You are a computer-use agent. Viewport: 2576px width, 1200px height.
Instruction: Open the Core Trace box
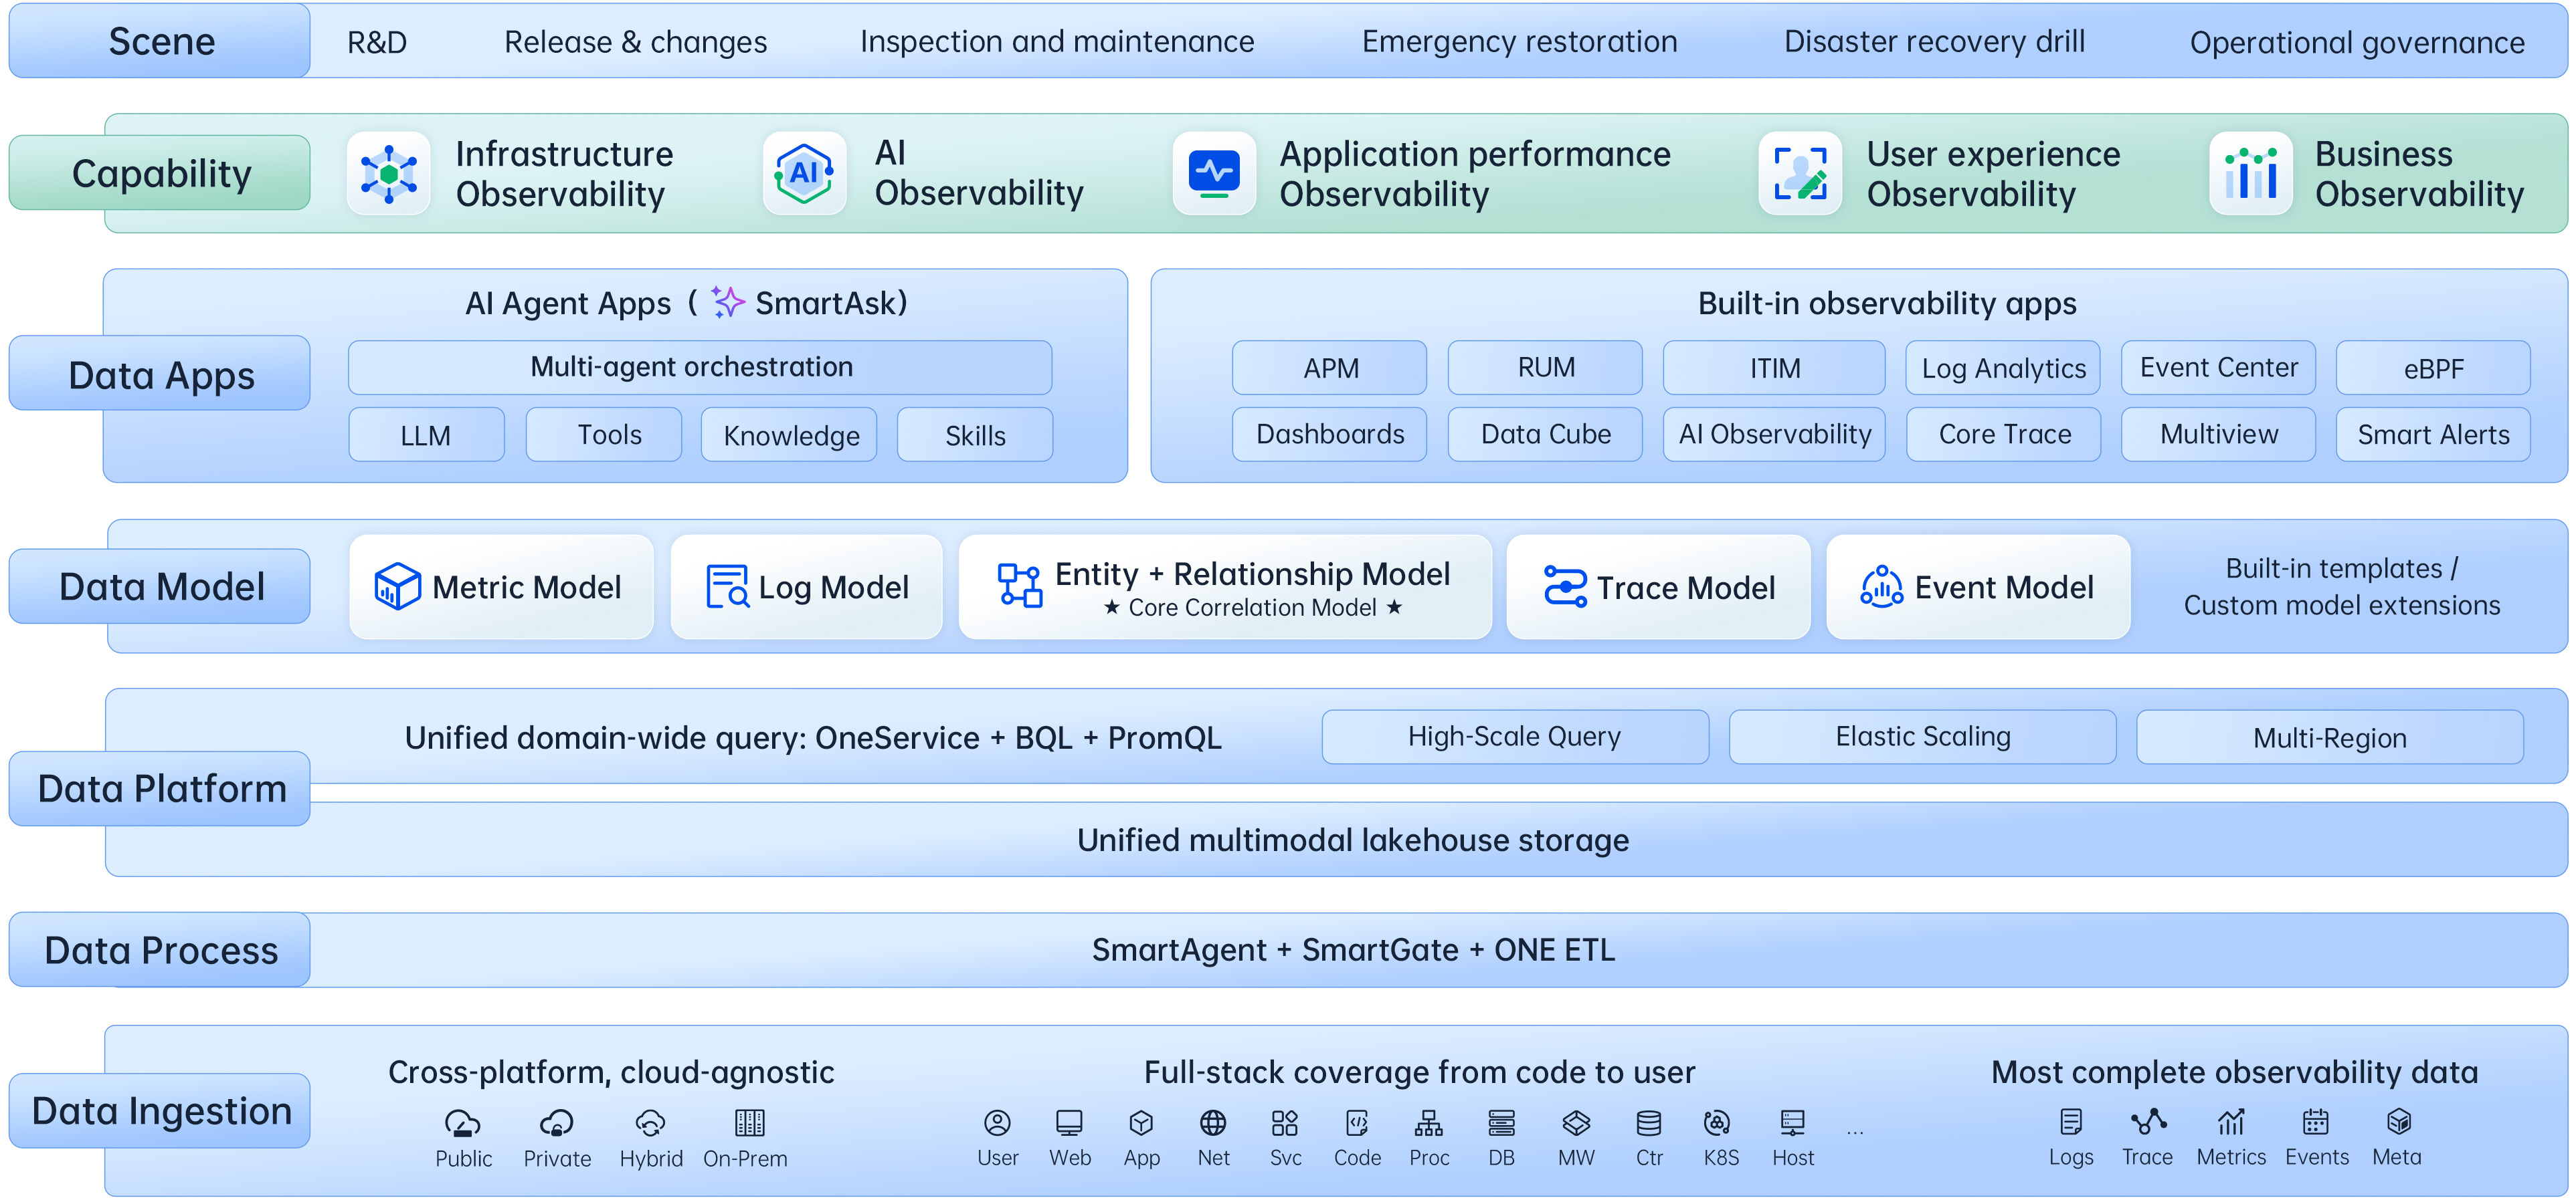pyautogui.click(x=2003, y=435)
